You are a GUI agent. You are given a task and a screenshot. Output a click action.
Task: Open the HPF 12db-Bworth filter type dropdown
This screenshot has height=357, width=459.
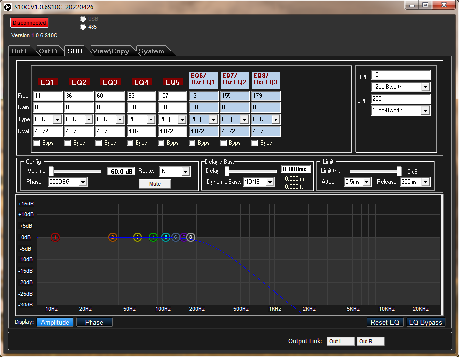(x=425, y=87)
